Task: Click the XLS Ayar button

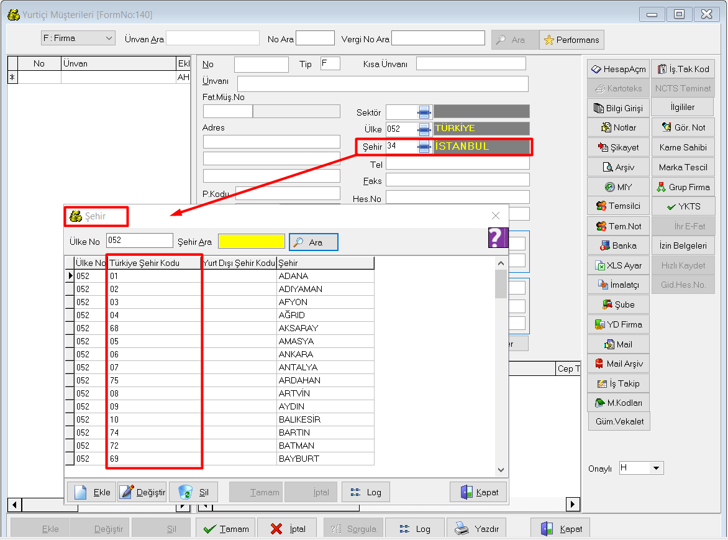Action: pos(618,265)
